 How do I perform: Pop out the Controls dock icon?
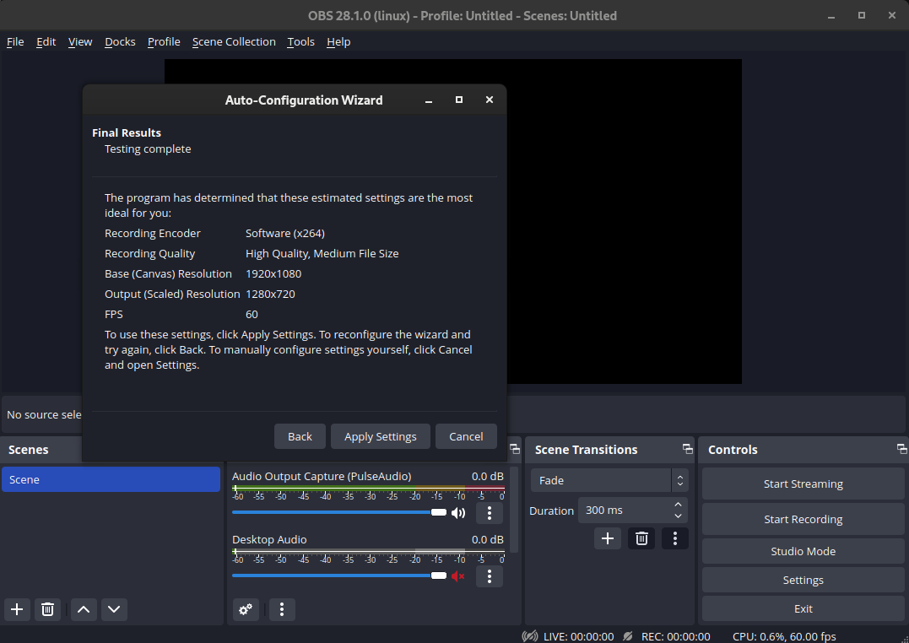point(901,449)
